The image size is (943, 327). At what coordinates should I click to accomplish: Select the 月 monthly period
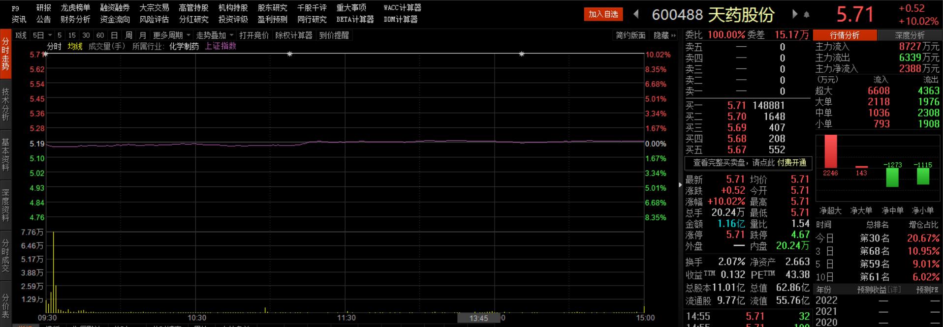[143, 35]
